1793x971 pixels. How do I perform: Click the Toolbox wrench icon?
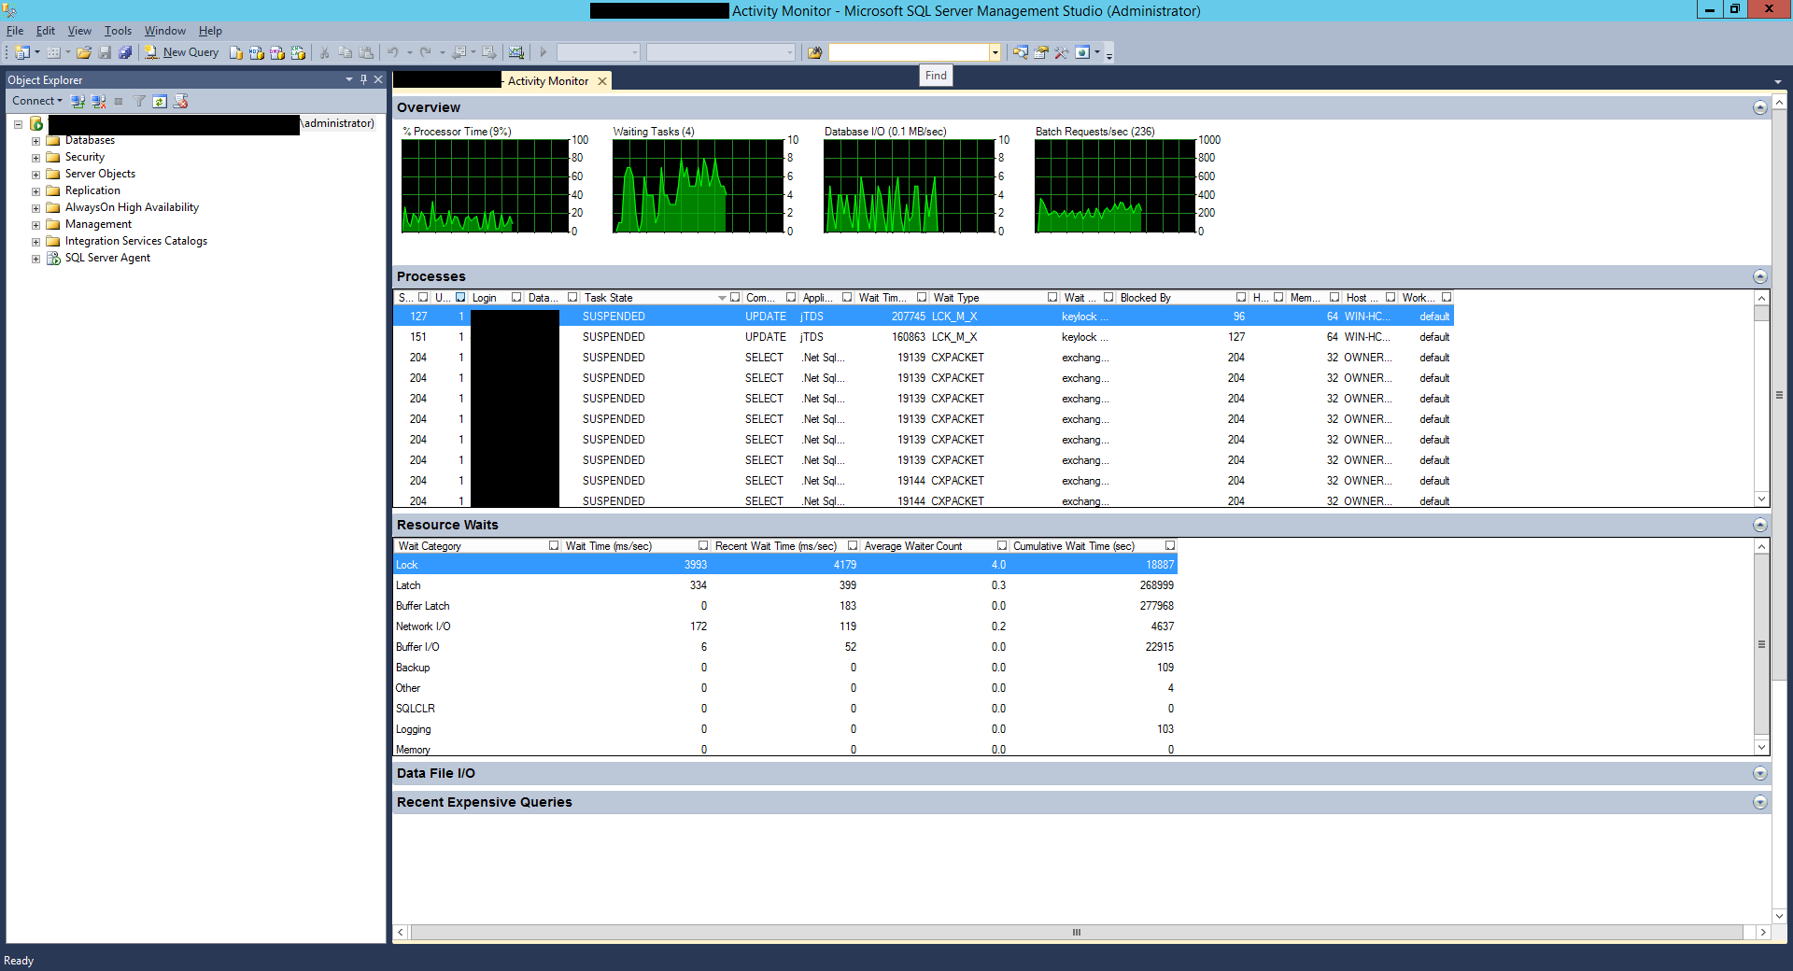pos(1062,52)
